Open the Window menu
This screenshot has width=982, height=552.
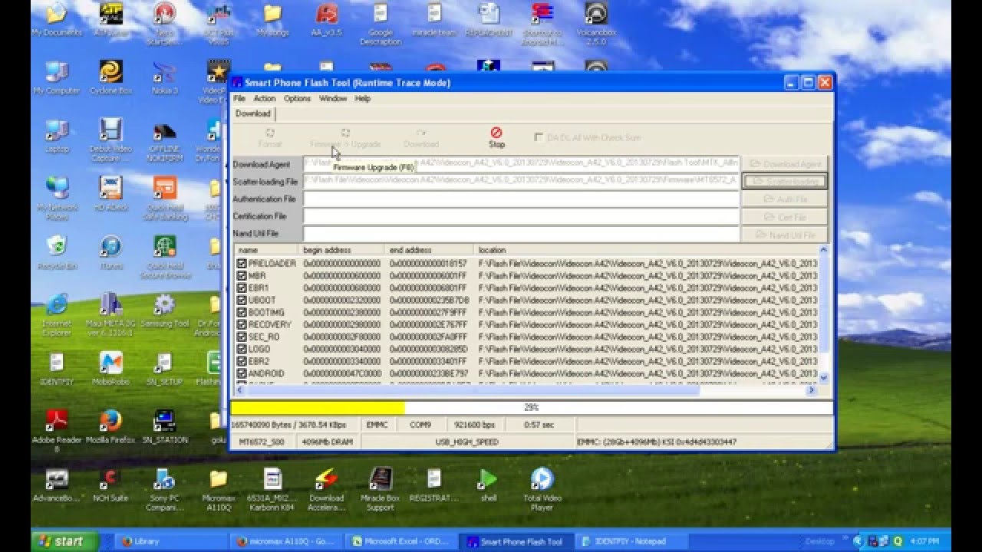[x=333, y=98]
